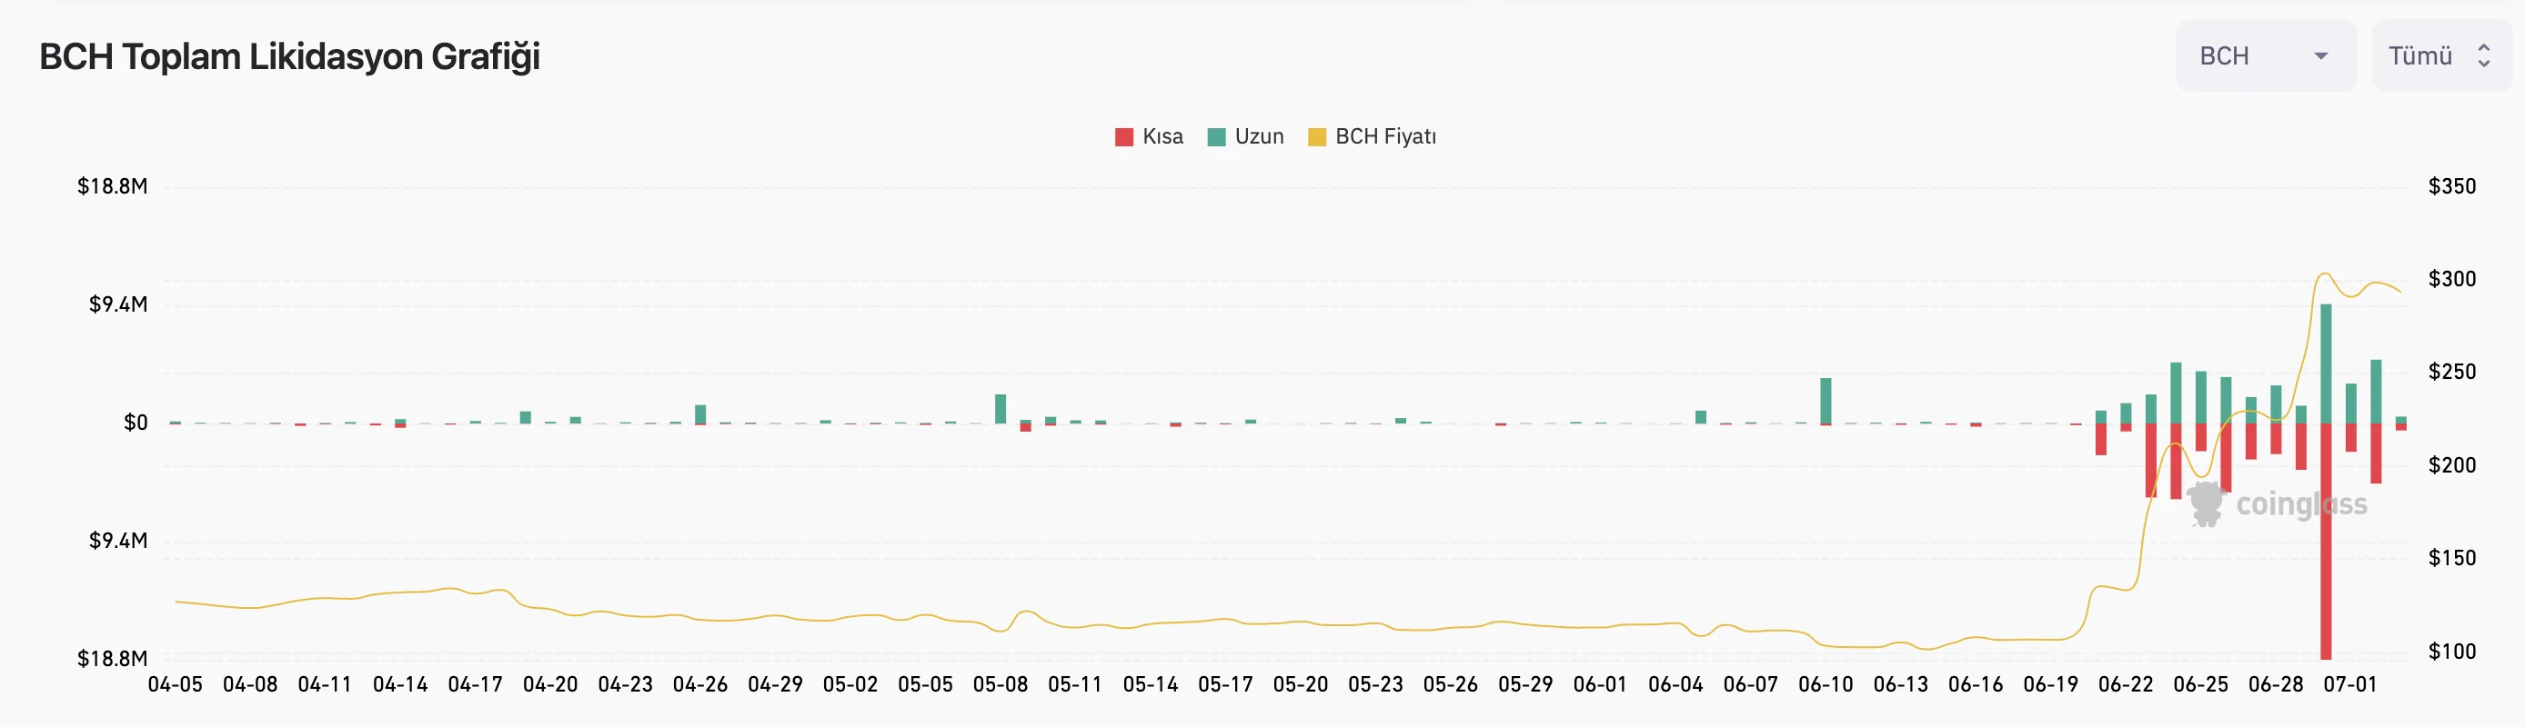Select the tallest red short liquidation bar
The width and height of the screenshot is (2525, 727).
coord(2326,541)
